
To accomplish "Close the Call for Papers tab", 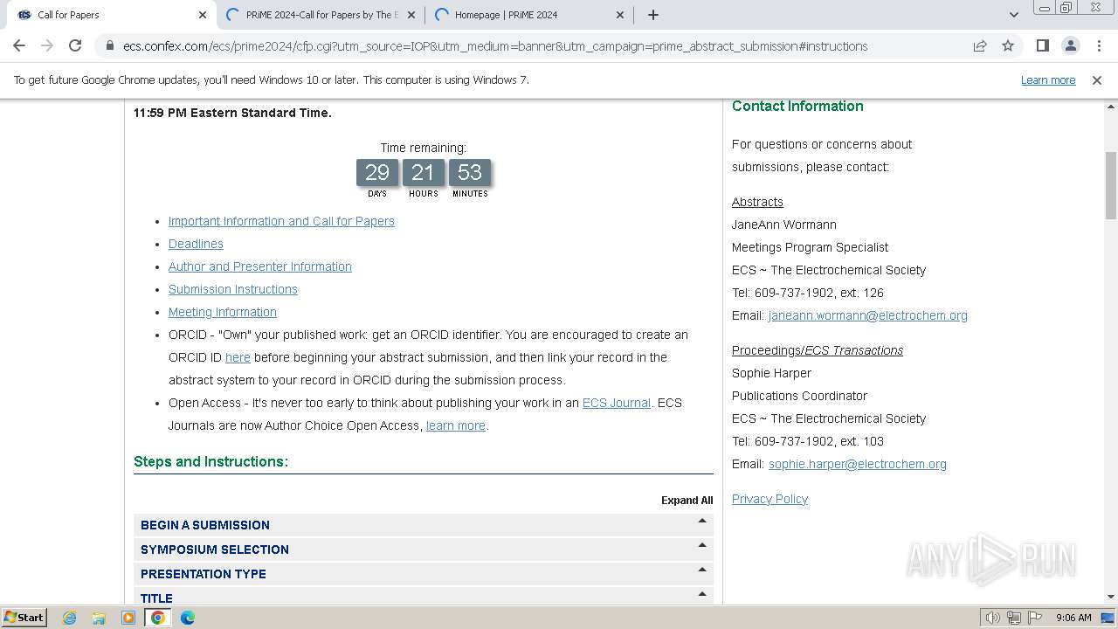I will [203, 15].
